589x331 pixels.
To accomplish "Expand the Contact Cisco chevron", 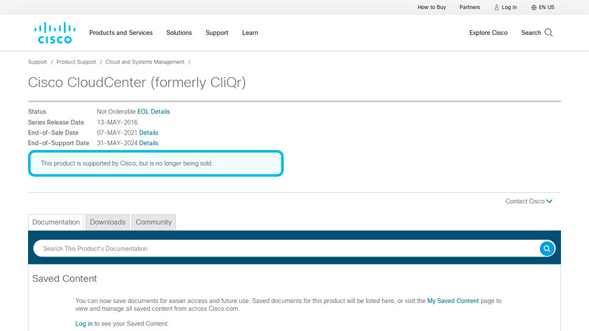I will (x=549, y=201).
